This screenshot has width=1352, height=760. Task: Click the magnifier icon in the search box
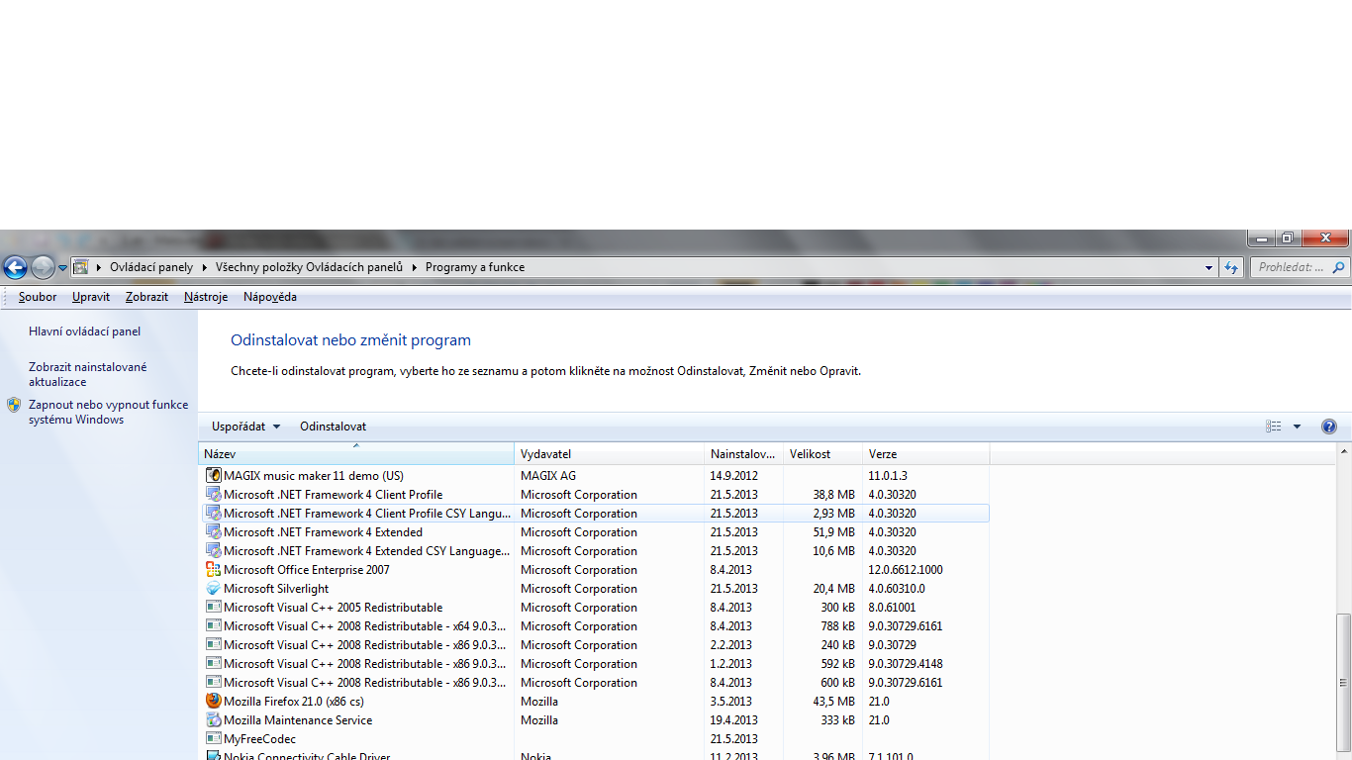point(1339,267)
